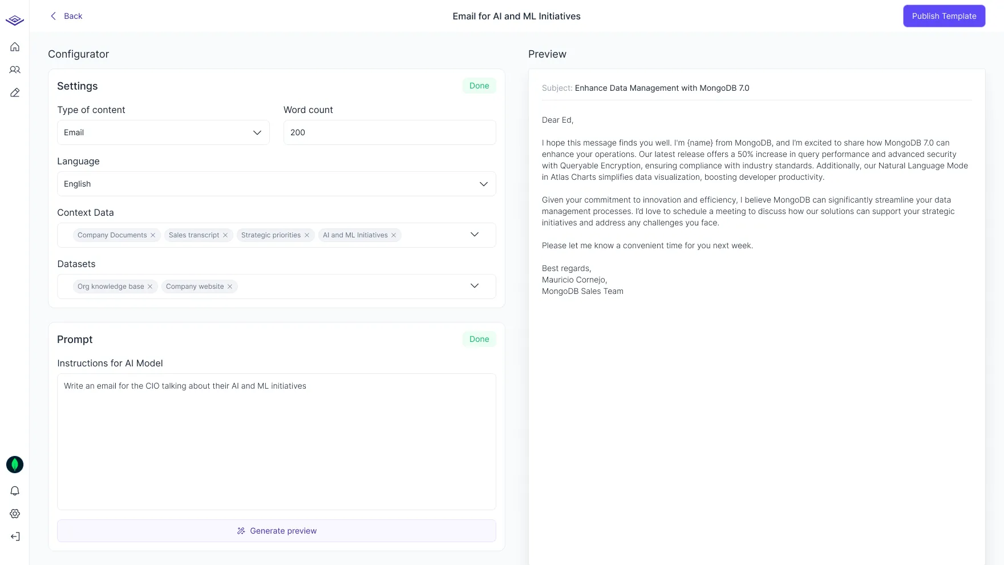Click the AI and ML Initiatives tag label

[x=355, y=235]
